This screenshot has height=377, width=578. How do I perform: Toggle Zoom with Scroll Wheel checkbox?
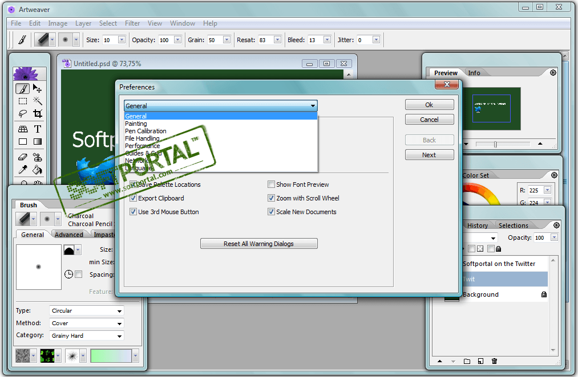pos(271,198)
